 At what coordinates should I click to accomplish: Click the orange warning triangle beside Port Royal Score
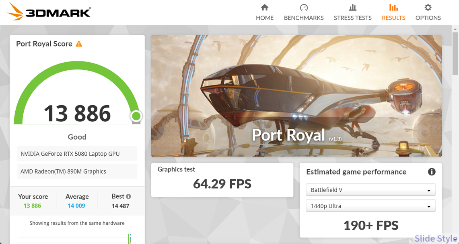tap(79, 44)
